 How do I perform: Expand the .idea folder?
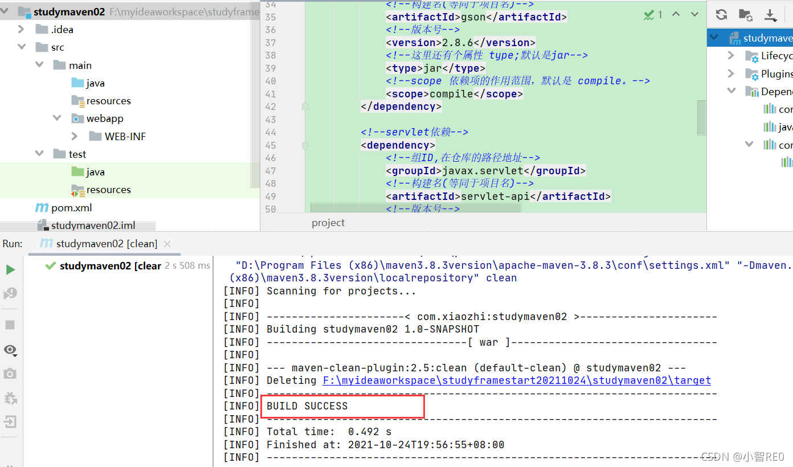click(x=22, y=29)
